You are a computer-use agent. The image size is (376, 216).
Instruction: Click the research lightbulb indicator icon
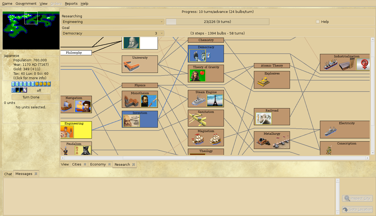click(x=14, y=90)
